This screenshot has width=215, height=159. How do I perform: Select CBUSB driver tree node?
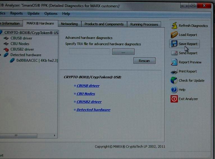(x=21, y=38)
